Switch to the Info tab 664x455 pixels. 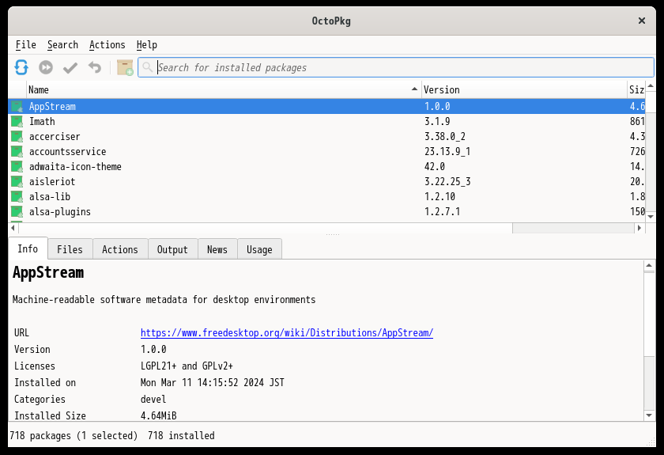[28, 248]
